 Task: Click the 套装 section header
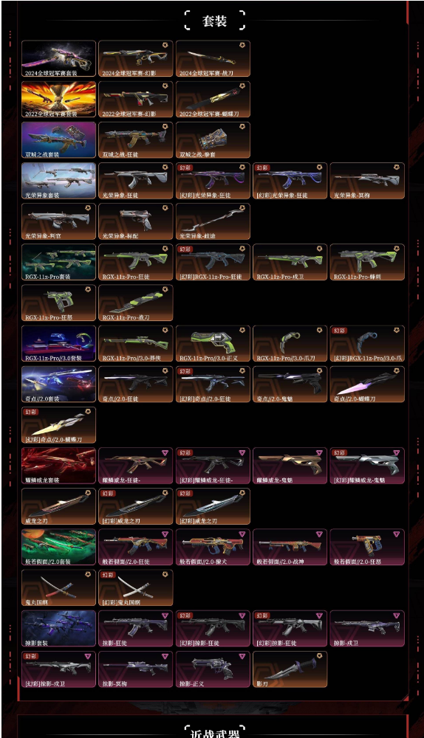[x=214, y=21]
